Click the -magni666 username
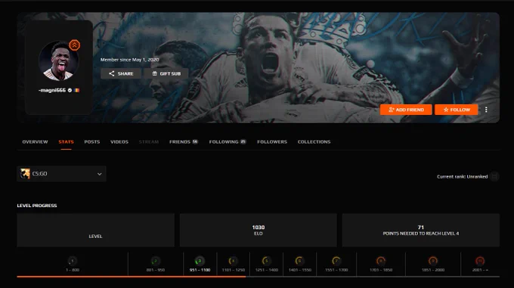The image size is (514, 288). (x=52, y=90)
